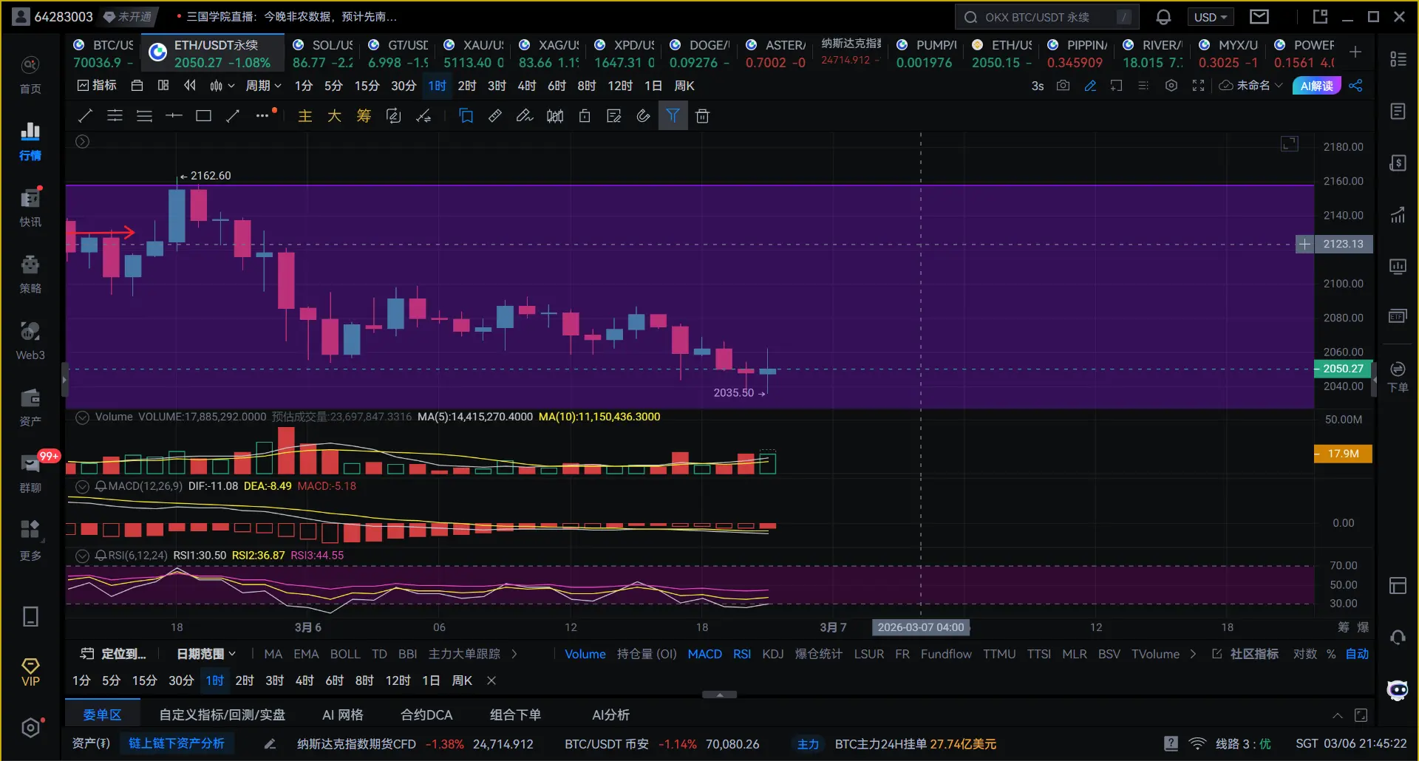The width and height of the screenshot is (1419, 761).
Task: Open the VIP page from sidebar
Action: click(x=30, y=672)
